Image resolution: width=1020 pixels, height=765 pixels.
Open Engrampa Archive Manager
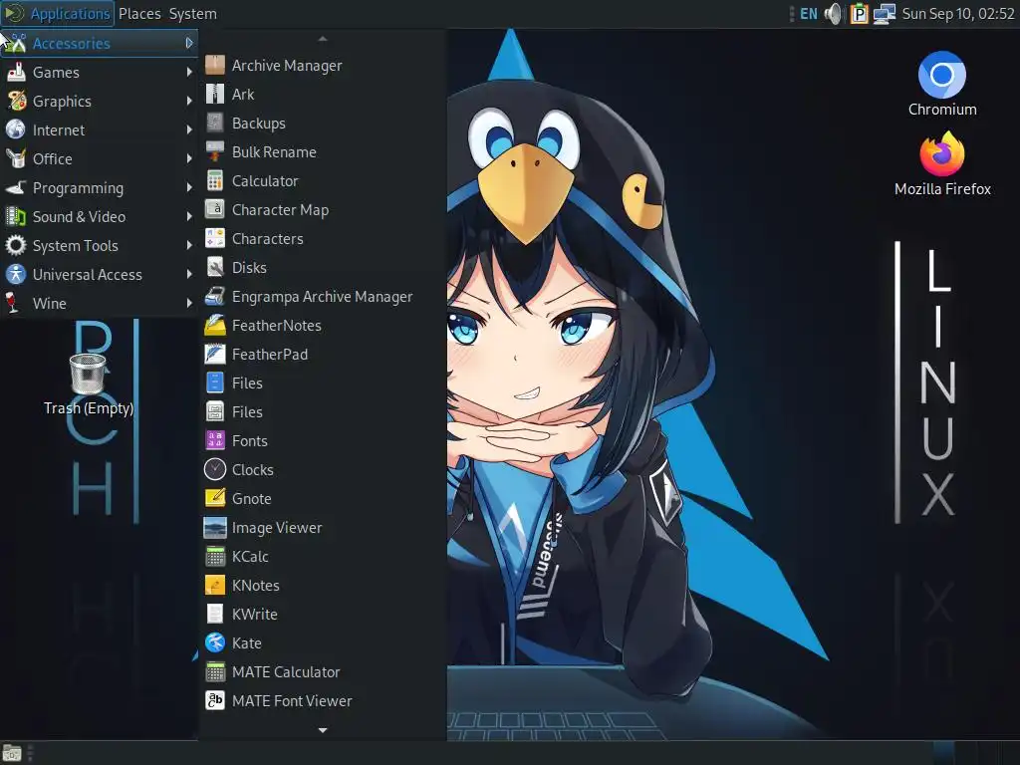[323, 297]
